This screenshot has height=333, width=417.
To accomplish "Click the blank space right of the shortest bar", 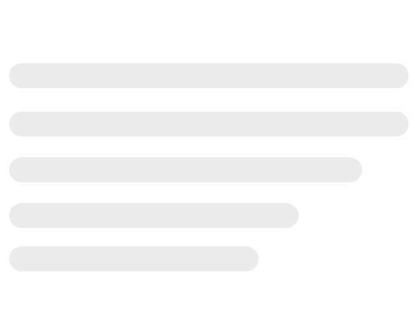I will pos(338,259).
